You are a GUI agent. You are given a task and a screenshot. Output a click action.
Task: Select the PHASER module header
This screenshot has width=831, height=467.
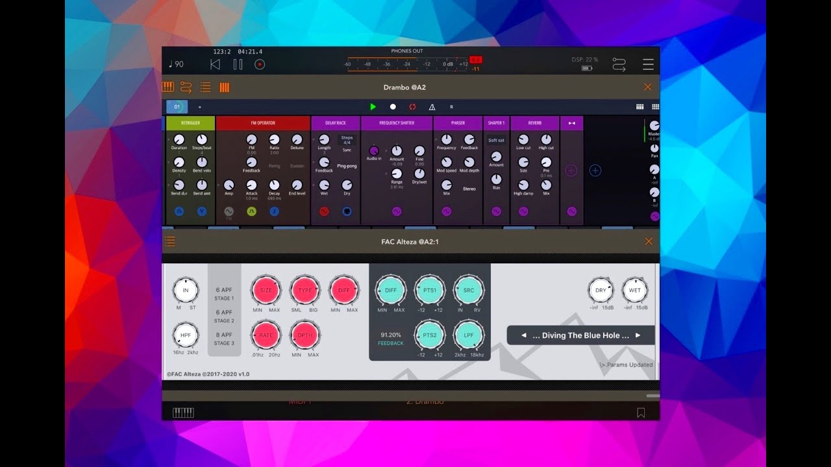[x=458, y=123]
